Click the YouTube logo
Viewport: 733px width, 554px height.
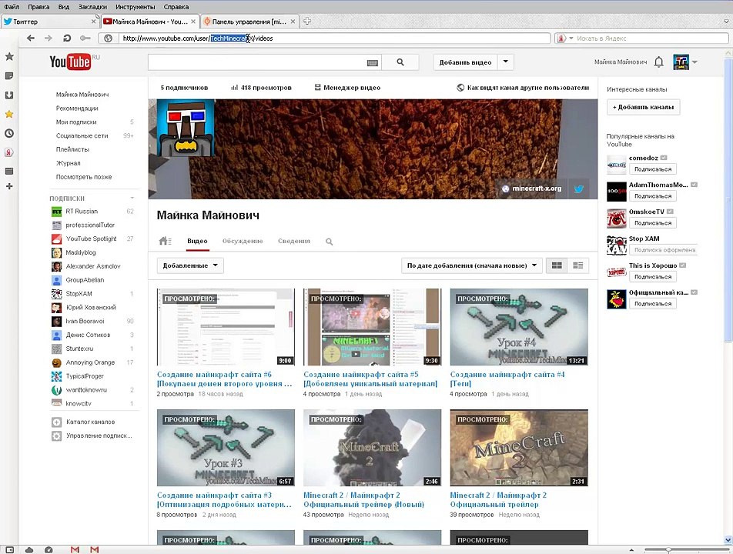coord(70,62)
